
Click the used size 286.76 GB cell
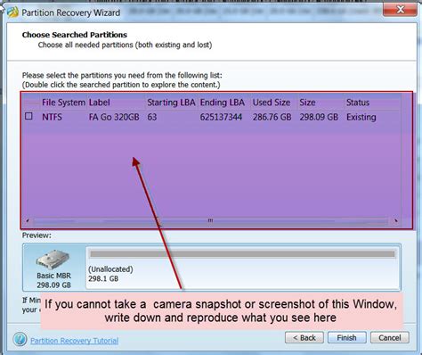272,117
